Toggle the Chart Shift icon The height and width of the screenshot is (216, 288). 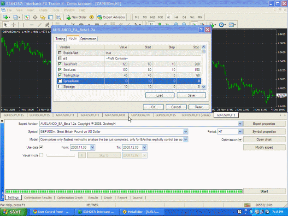click(202, 24)
